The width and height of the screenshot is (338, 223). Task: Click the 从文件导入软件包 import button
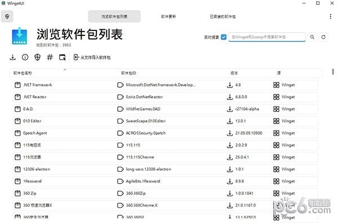click(92, 57)
